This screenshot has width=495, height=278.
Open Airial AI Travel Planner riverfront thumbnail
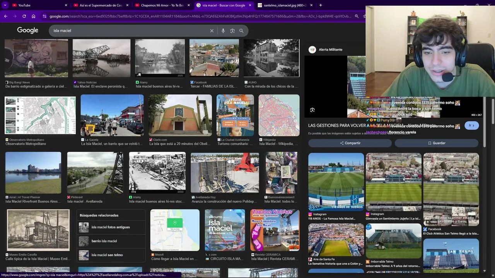[33, 173]
